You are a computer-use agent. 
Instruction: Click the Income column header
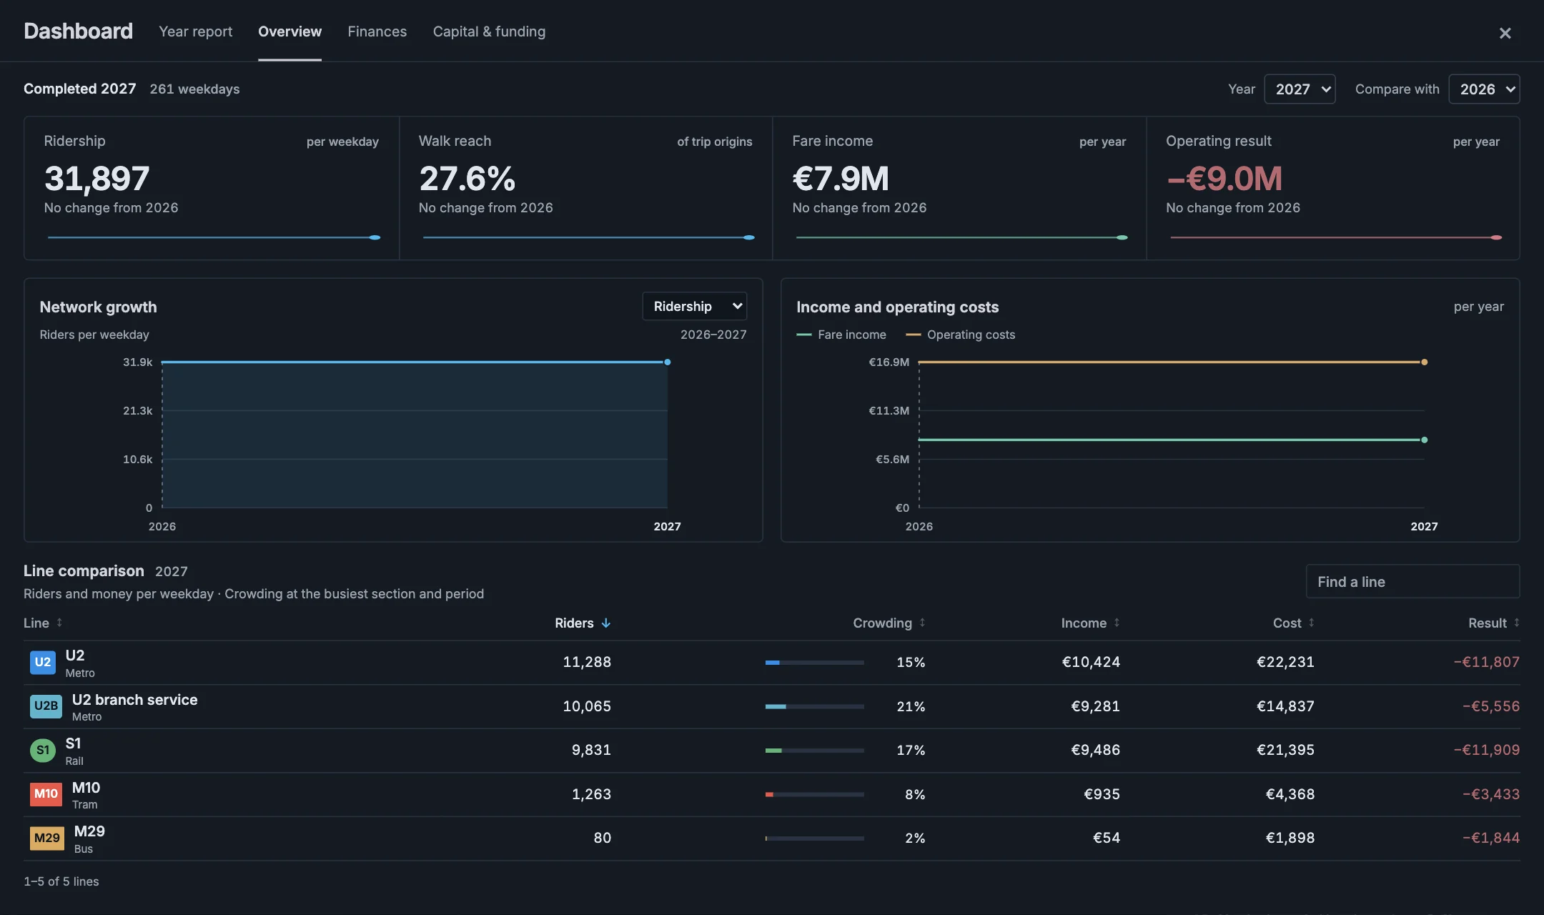coord(1084,623)
